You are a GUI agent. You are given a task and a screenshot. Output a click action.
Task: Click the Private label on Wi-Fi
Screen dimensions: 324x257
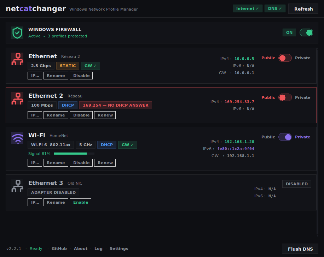coord(302,137)
